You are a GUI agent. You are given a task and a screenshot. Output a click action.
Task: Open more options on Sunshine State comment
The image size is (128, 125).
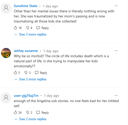(x=116, y=6)
